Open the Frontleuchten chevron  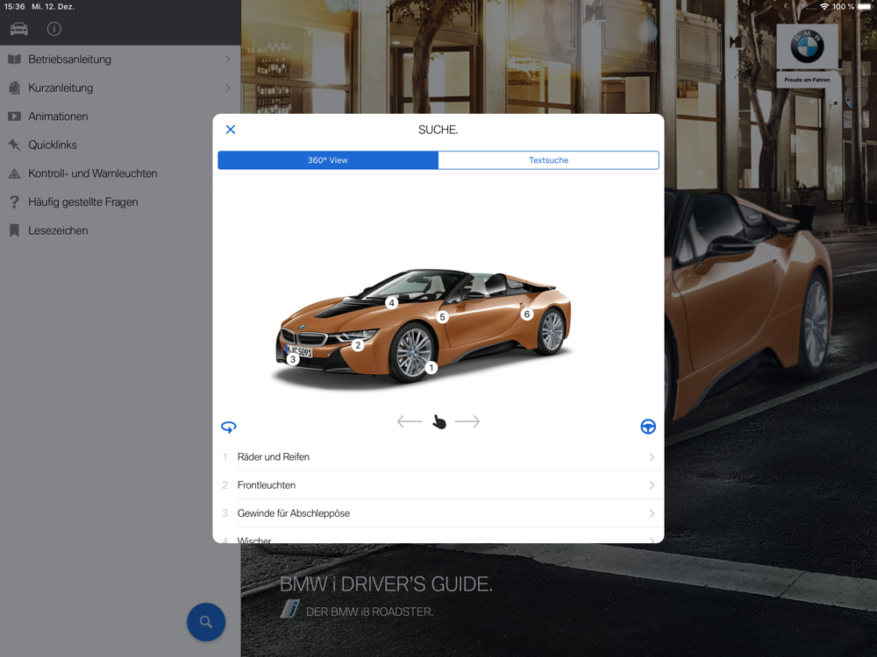[x=652, y=485]
